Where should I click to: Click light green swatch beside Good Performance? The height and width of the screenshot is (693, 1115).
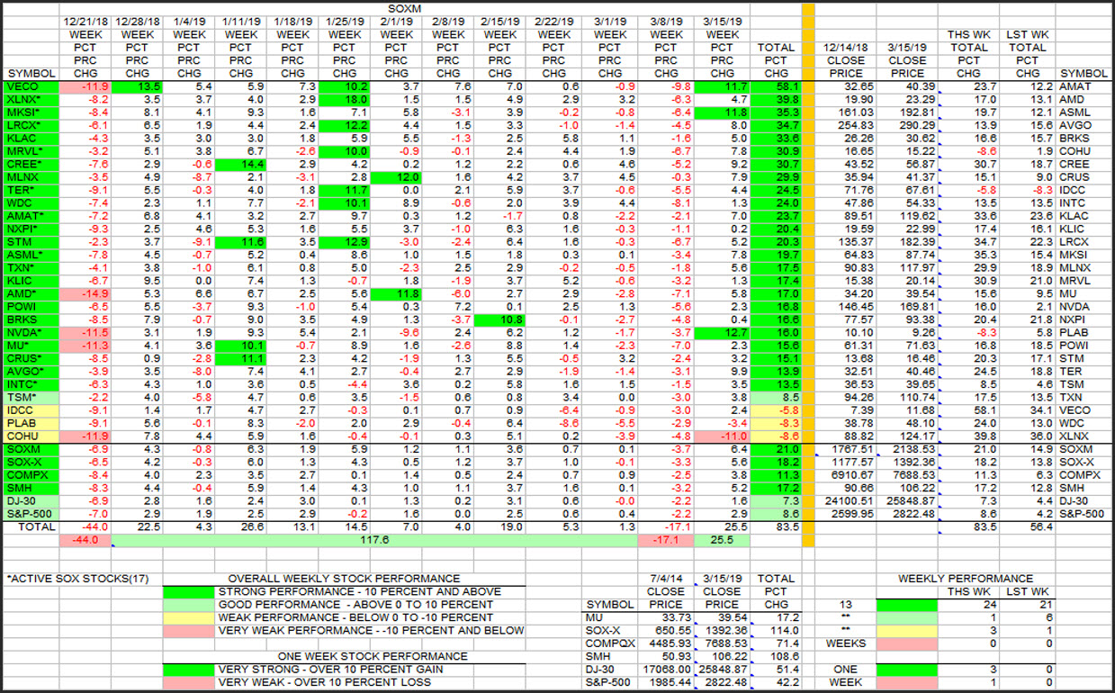(189, 605)
